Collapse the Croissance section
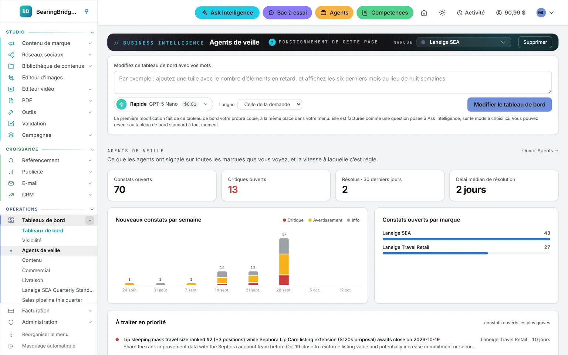The height and width of the screenshot is (355, 568). click(92, 150)
